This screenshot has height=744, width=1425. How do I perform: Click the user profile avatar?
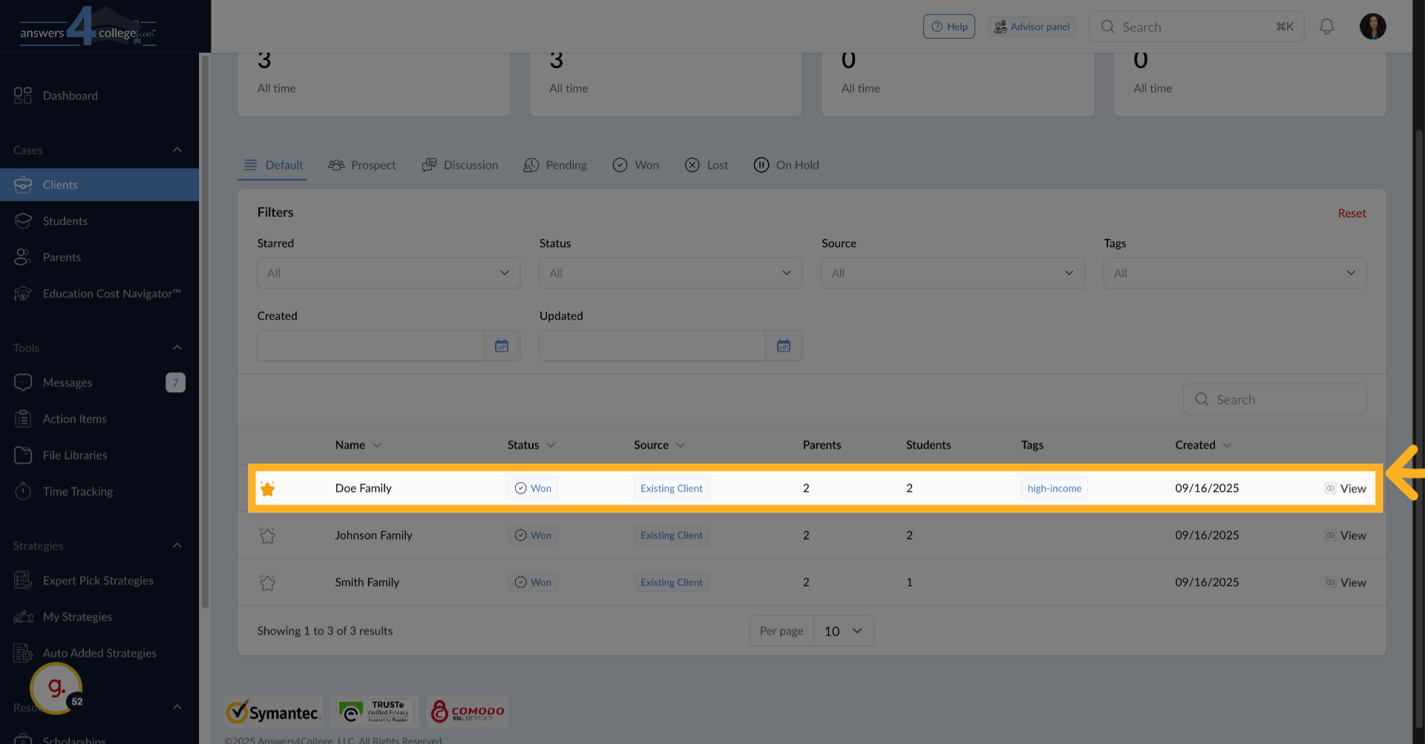[1372, 27]
